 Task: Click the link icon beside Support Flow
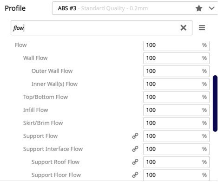[135, 136]
